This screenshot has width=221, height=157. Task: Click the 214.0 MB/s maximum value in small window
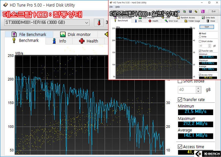pyautogui.click(x=208, y=63)
